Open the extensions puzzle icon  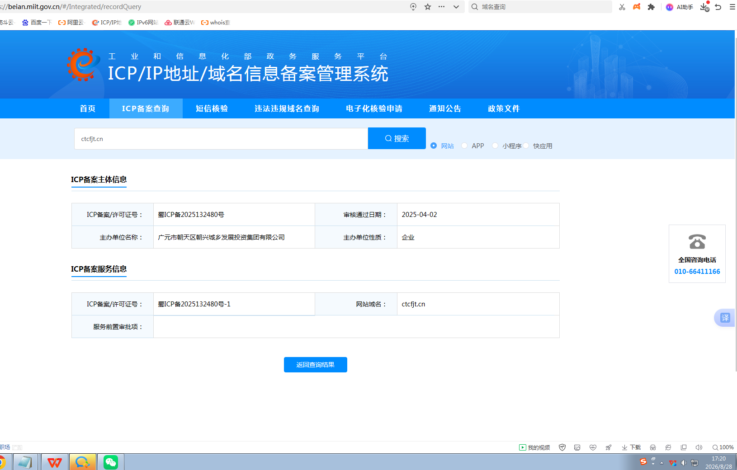point(651,7)
